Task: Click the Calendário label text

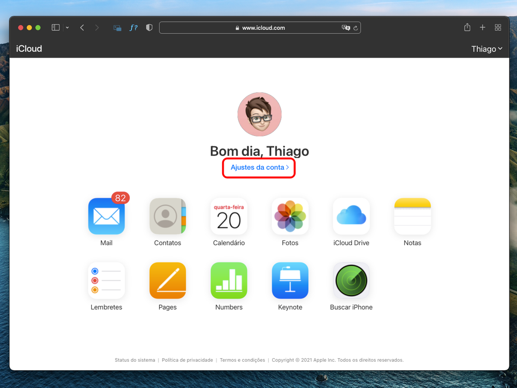Action: click(x=229, y=243)
